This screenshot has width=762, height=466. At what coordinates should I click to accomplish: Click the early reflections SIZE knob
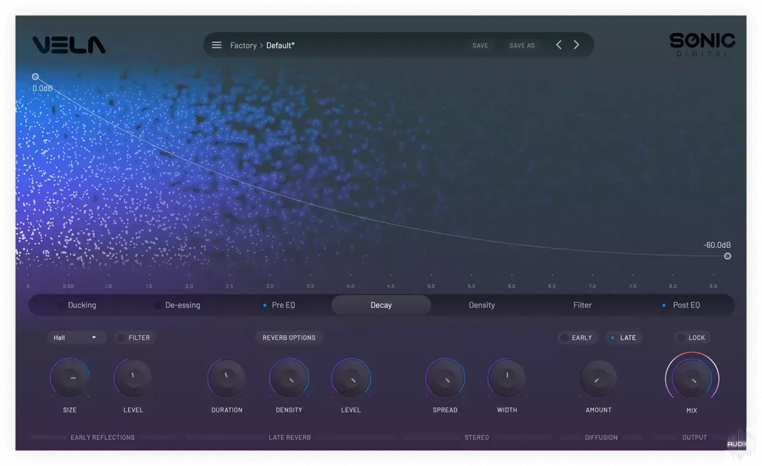click(70, 378)
